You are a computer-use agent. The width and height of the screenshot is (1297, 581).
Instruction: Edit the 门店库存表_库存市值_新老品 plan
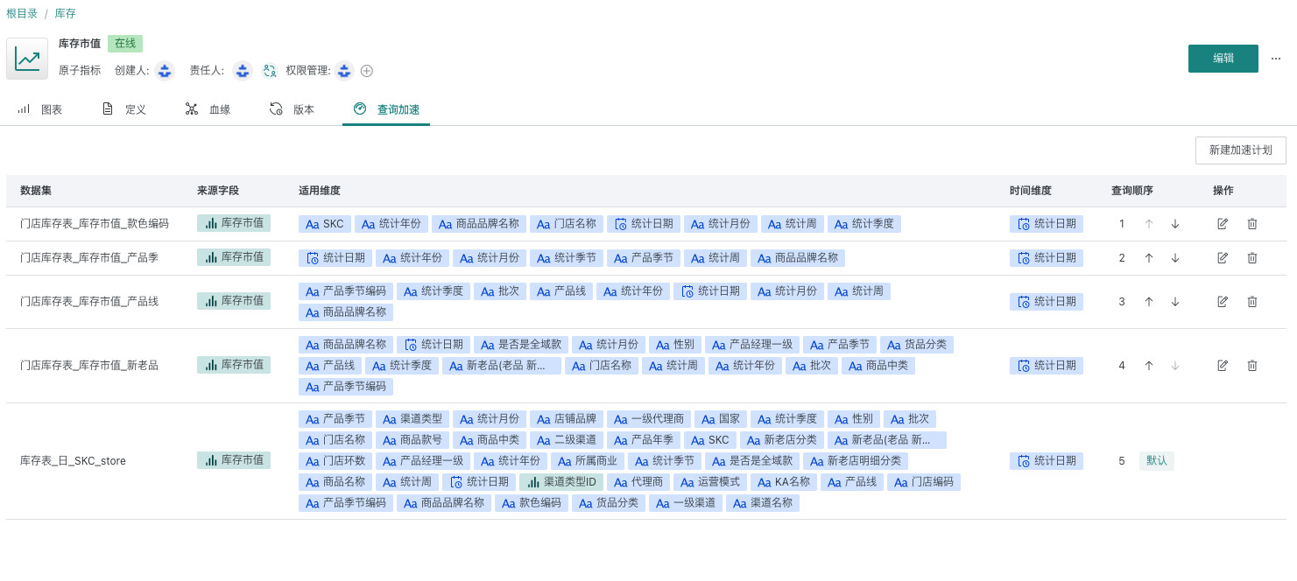click(x=1223, y=366)
